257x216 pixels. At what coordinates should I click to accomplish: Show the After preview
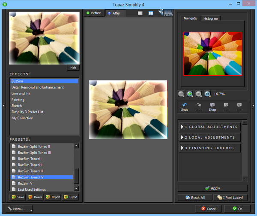(114, 13)
